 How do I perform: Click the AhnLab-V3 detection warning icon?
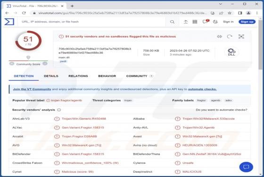coord(57,119)
